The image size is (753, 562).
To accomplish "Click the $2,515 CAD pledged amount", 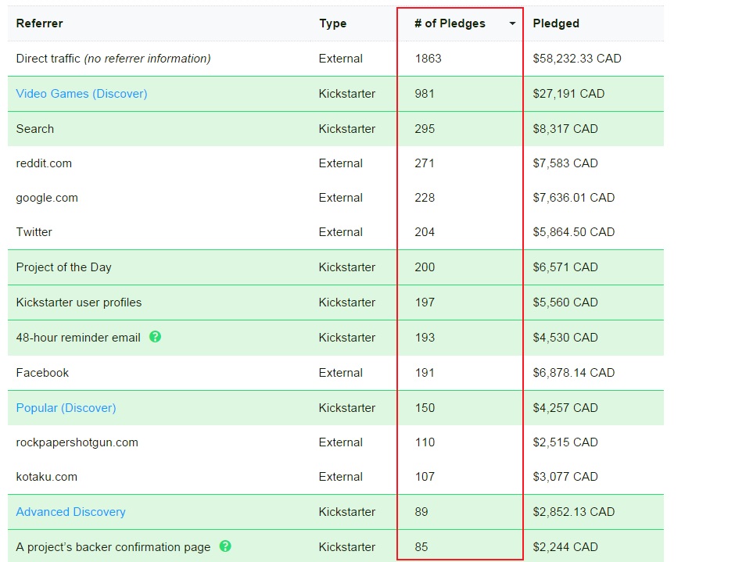I will coord(565,442).
